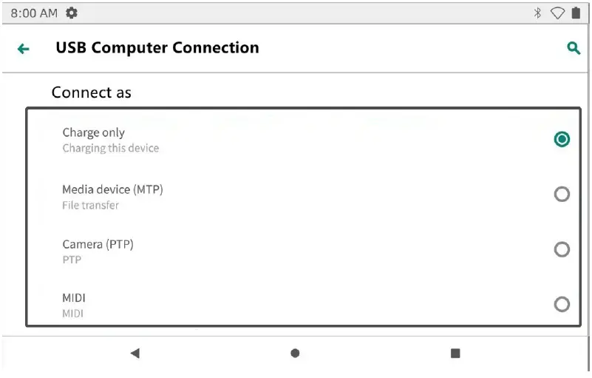Open search with the magnifier icon

click(574, 48)
